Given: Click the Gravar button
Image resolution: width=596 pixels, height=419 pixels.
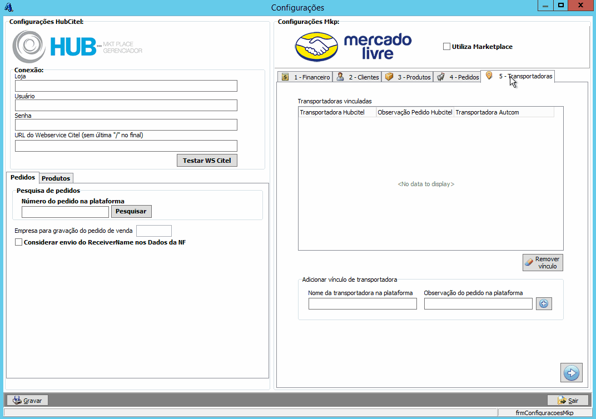Looking at the screenshot, I should (x=27, y=401).
